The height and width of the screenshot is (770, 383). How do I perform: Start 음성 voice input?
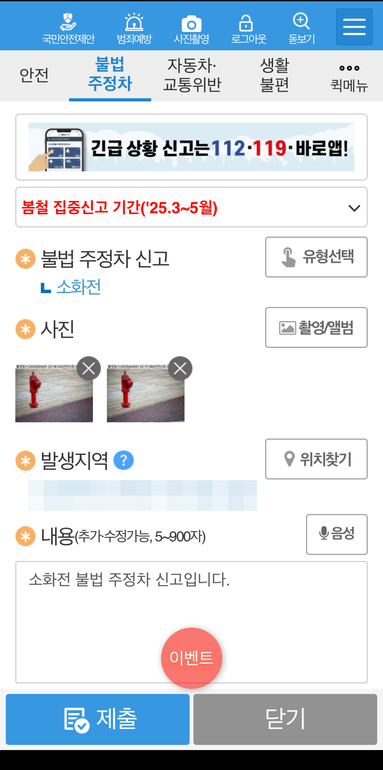[337, 534]
